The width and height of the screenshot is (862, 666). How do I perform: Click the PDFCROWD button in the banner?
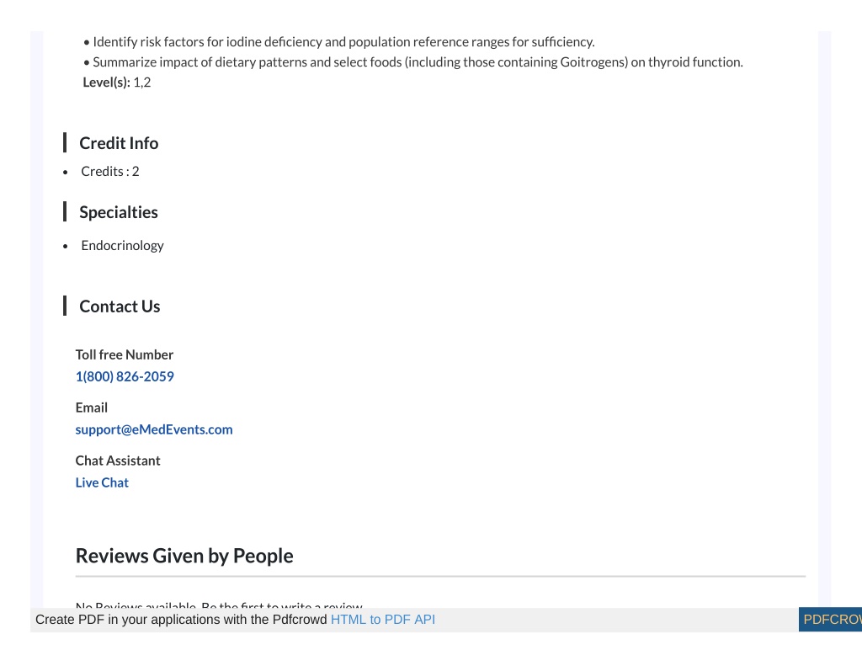pyautogui.click(x=830, y=620)
